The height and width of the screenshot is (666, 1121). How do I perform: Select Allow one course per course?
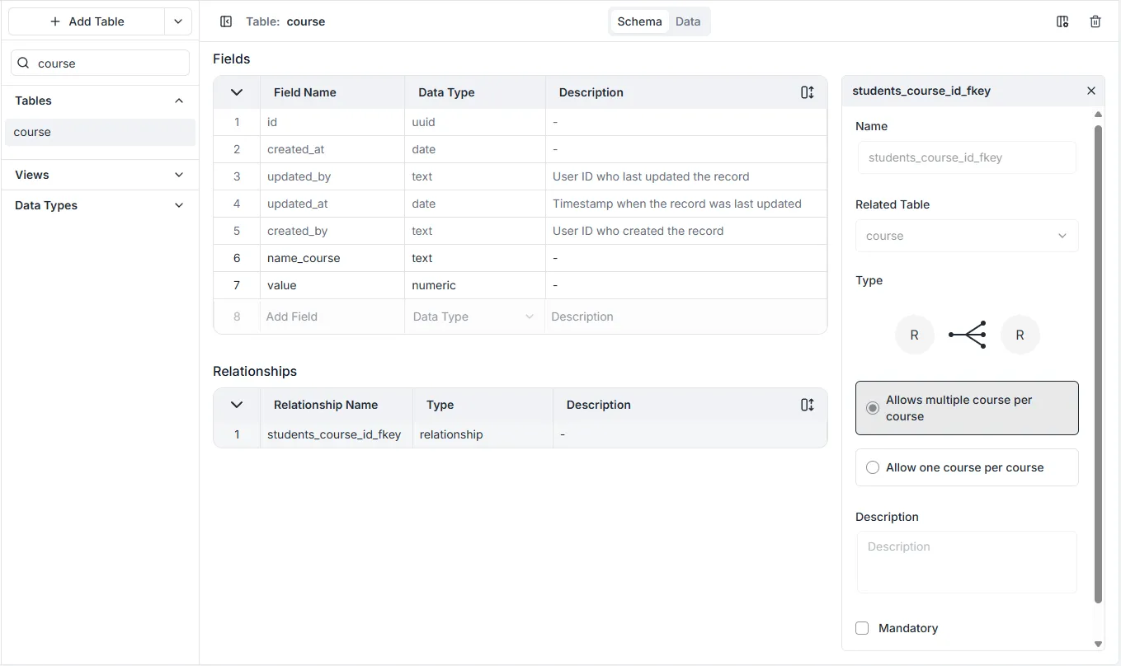873,467
